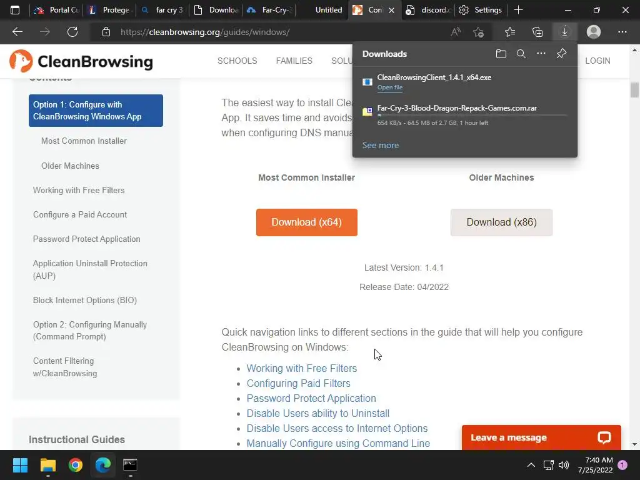The image size is (640, 480).
Task: Close the active CleanBrowsing tab
Action: click(391, 10)
